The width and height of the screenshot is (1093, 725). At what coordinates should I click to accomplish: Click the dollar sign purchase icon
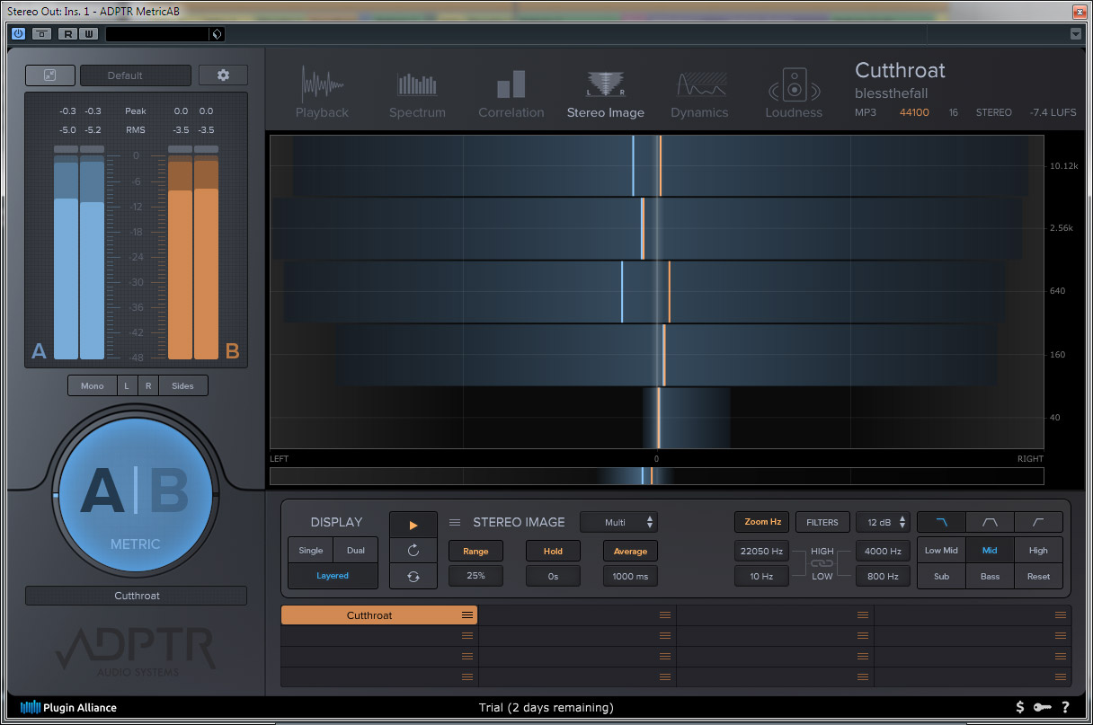pyautogui.click(x=1020, y=707)
